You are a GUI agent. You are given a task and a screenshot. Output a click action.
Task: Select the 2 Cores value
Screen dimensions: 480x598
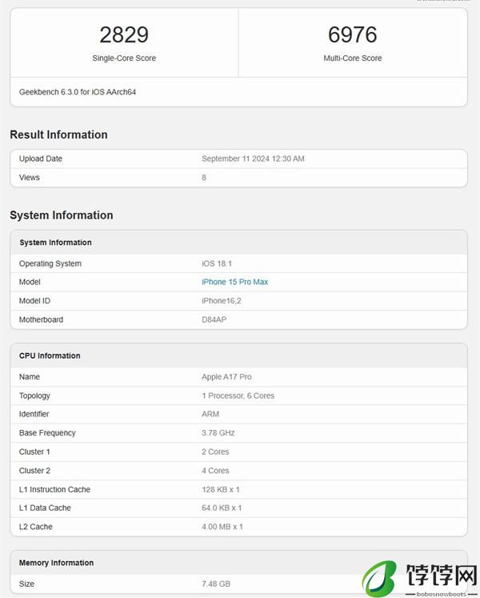[215, 452]
